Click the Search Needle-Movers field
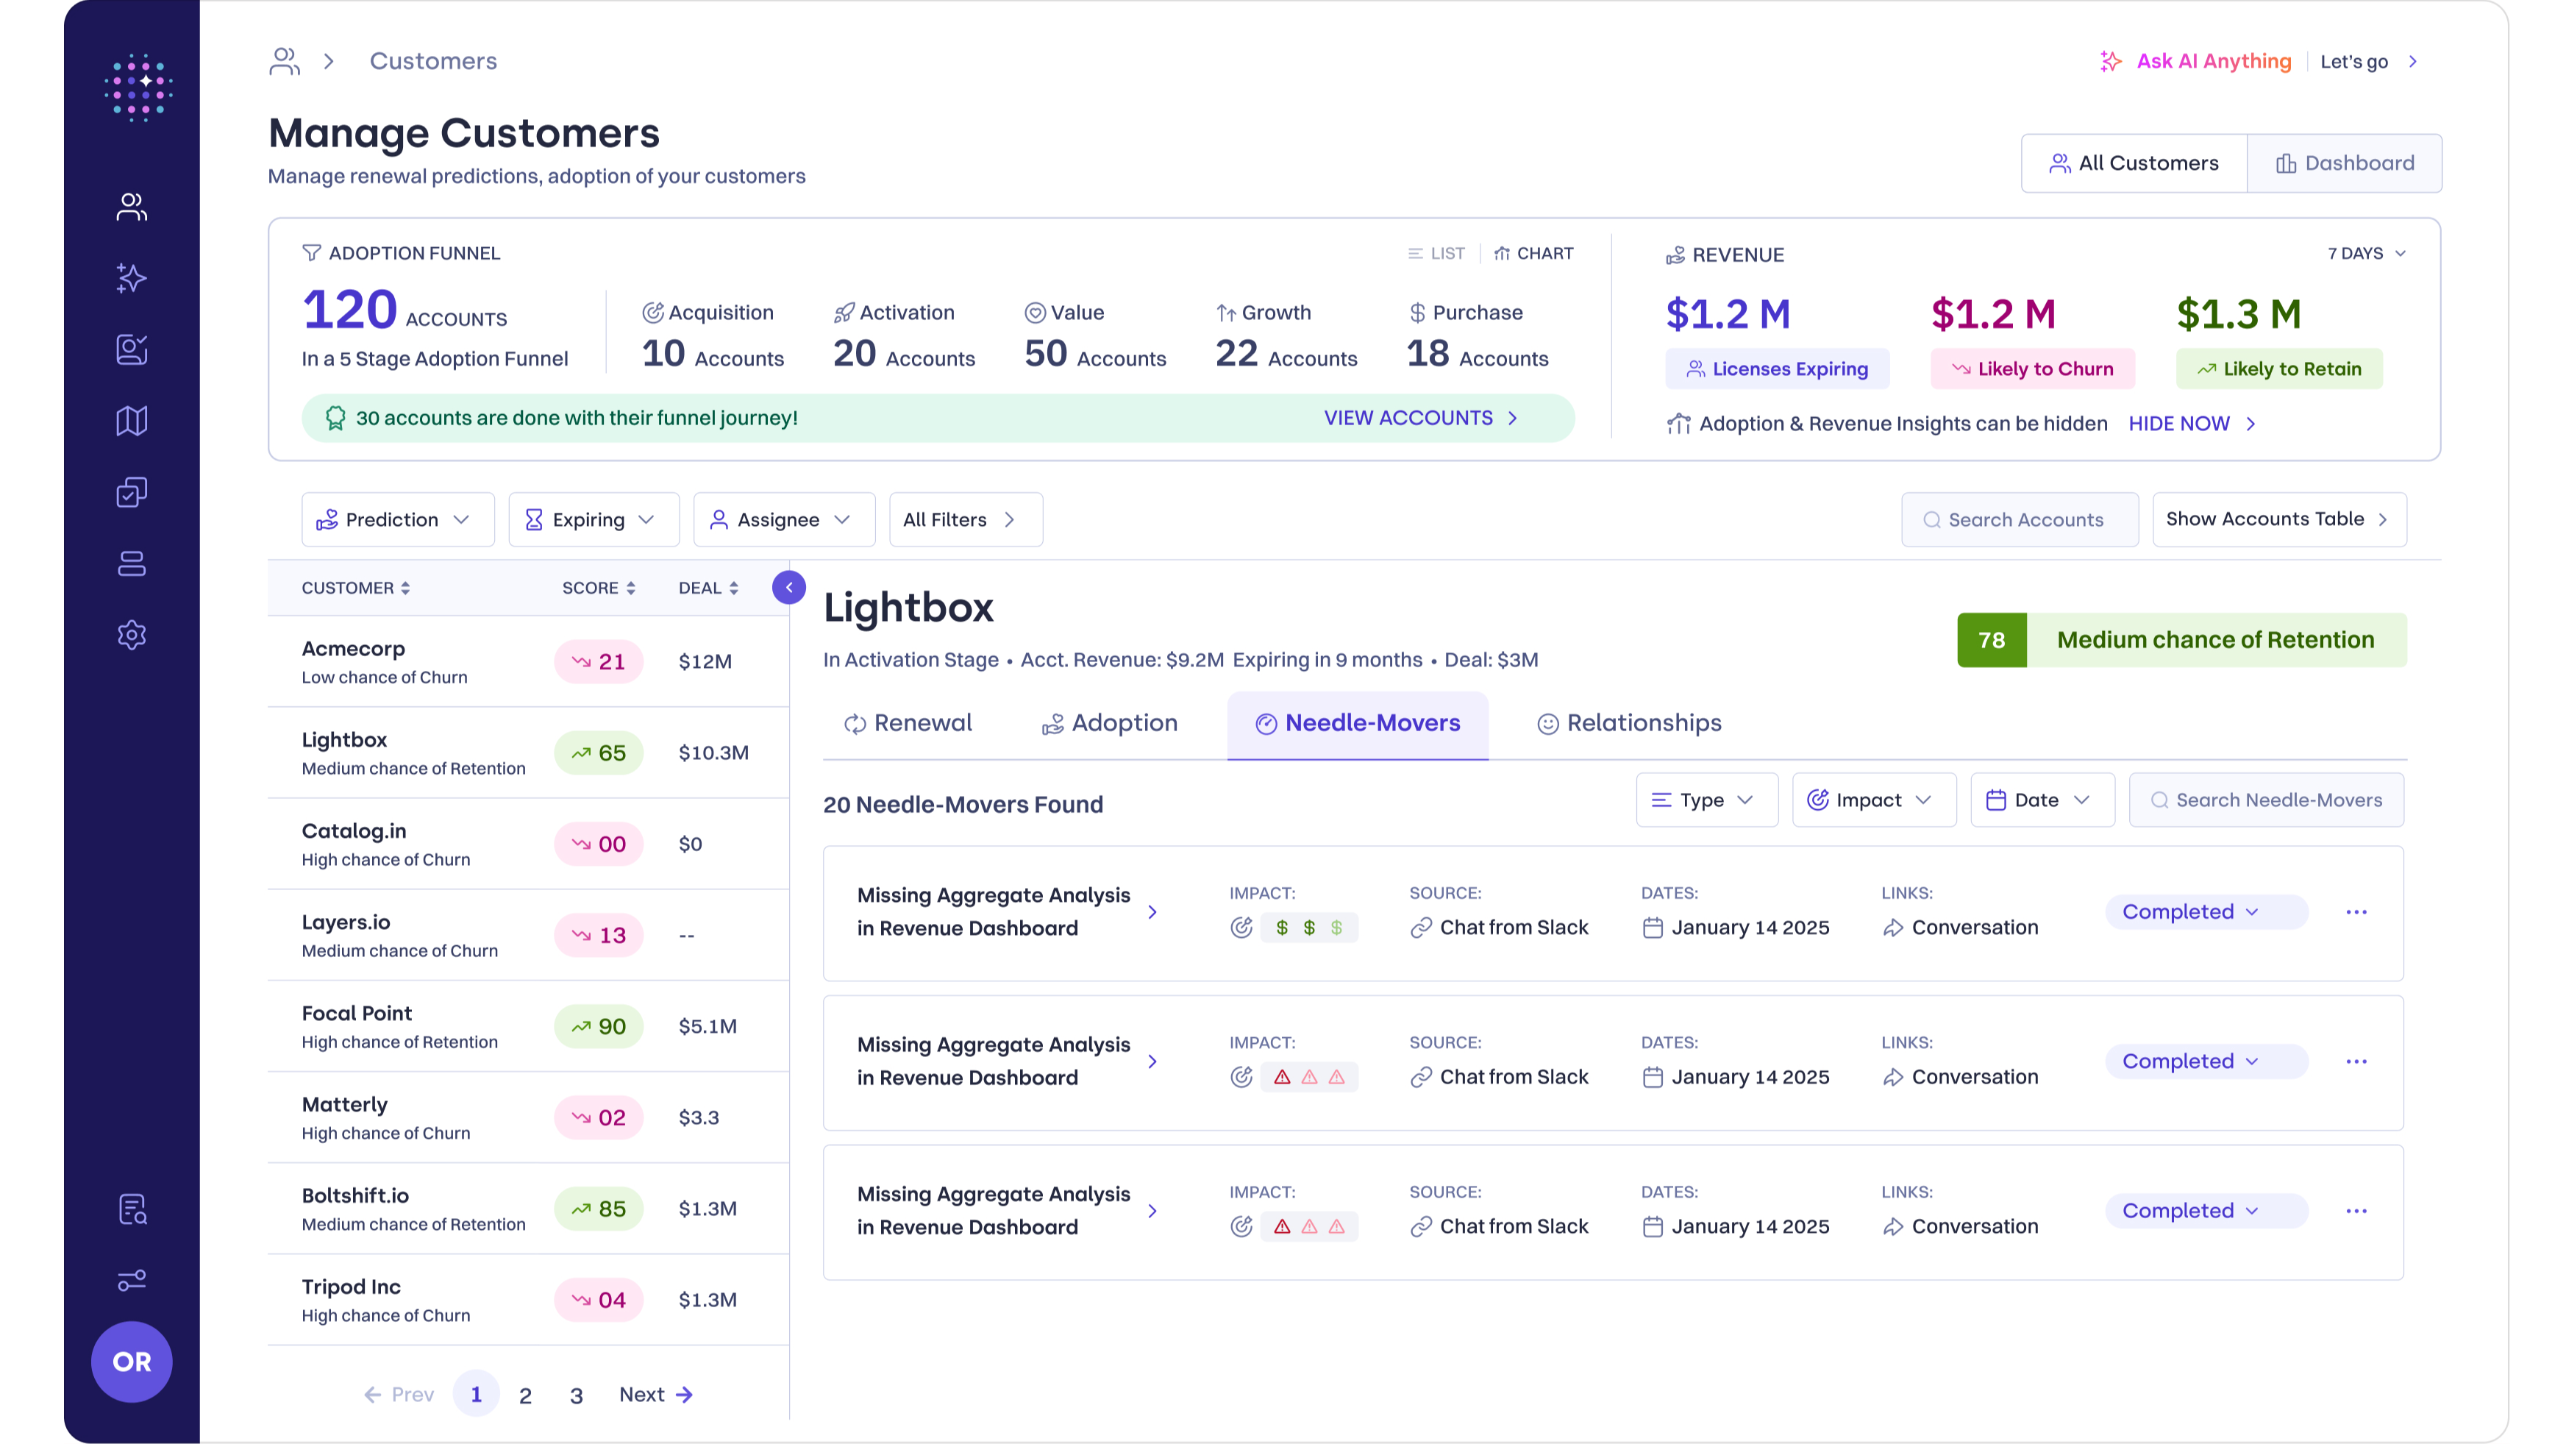This screenshot has height=1444, width=2566. [x=2266, y=800]
